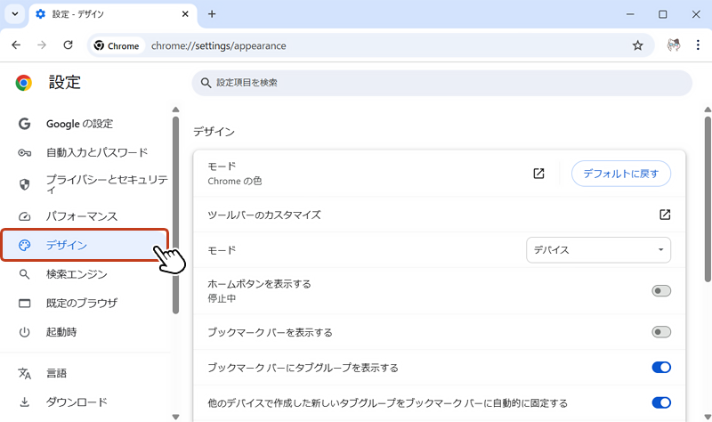This screenshot has width=712, height=422.
Task: Click the browser back arrow
Action: pyautogui.click(x=16, y=45)
